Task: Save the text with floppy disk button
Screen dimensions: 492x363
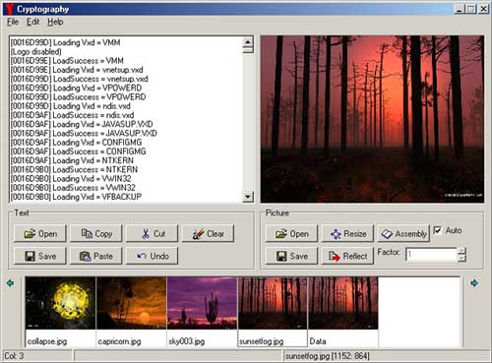Action: 40,256
